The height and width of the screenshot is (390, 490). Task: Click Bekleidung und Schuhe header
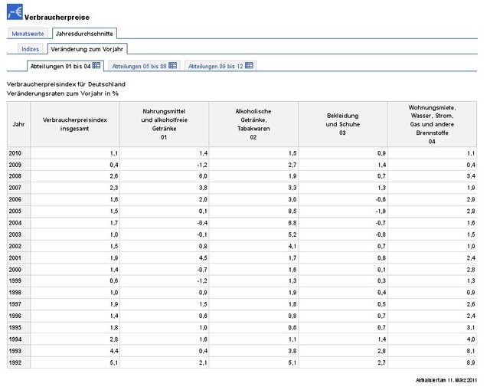tap(343, 124)
